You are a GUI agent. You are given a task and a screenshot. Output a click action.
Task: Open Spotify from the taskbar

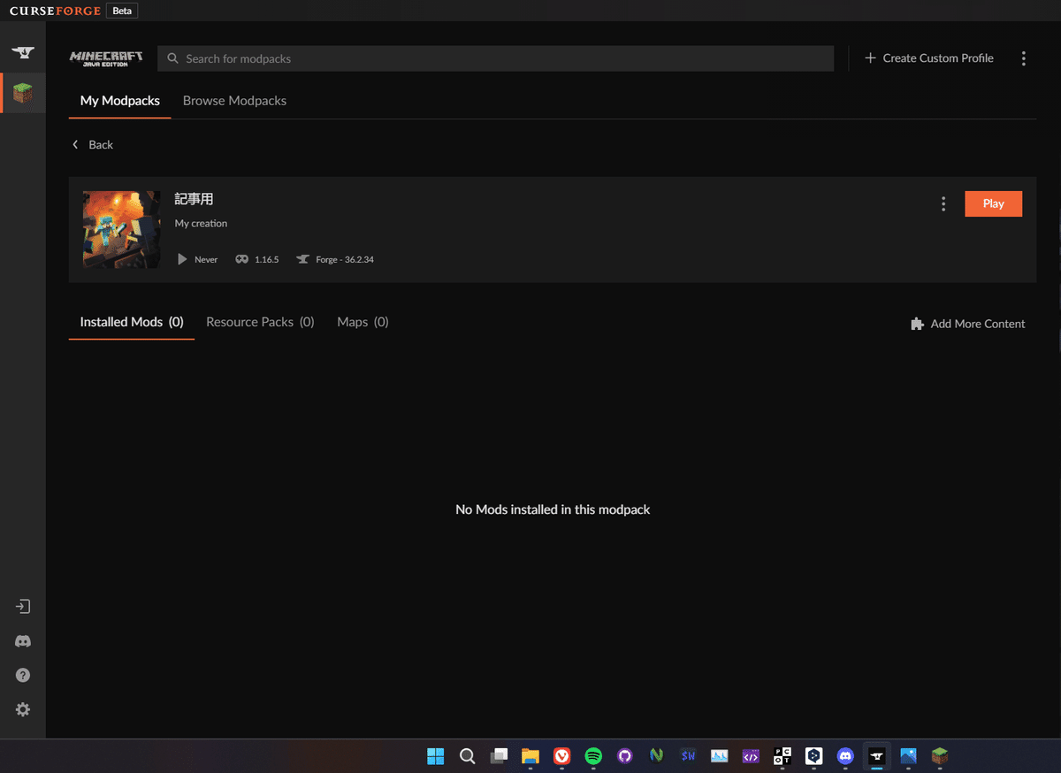coord(592,756)
